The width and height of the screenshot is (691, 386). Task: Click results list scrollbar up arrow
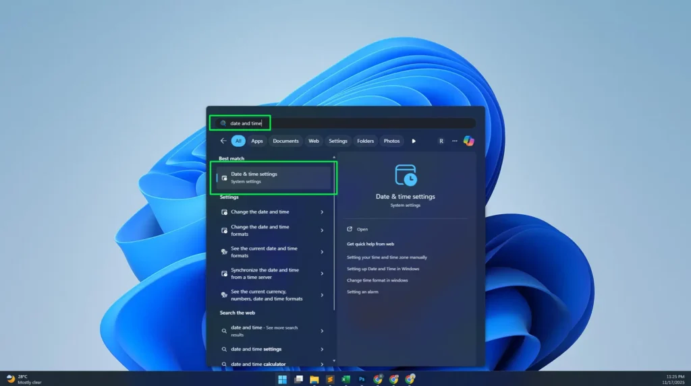tap(333, 157)
